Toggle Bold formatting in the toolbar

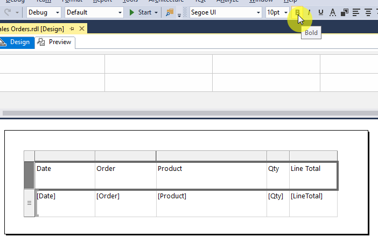click(298, 12)
